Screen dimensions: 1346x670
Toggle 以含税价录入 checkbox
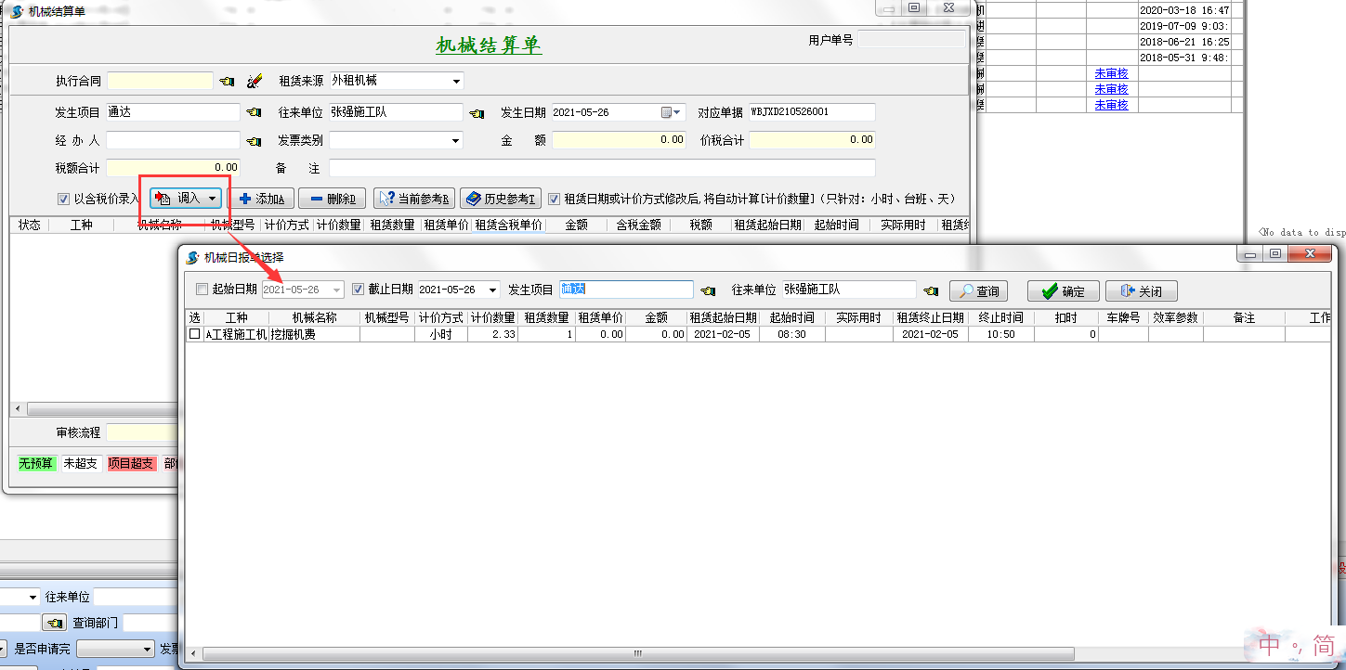click(63, 199)
